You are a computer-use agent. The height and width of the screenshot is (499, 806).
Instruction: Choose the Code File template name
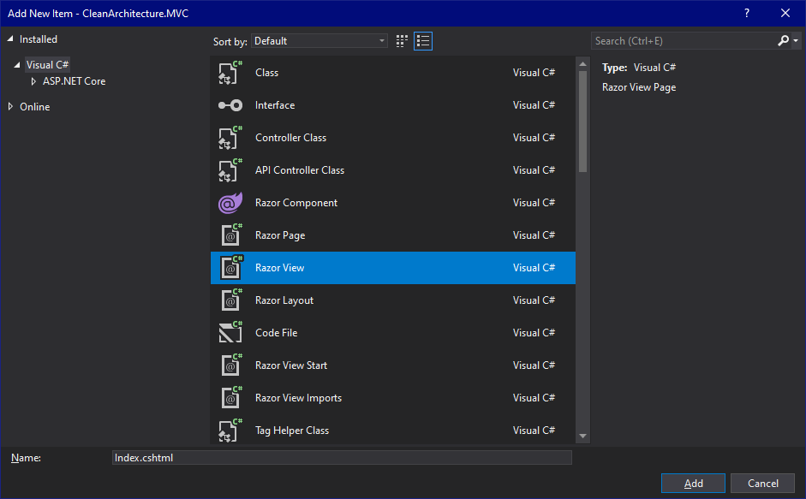pos(277,333)
